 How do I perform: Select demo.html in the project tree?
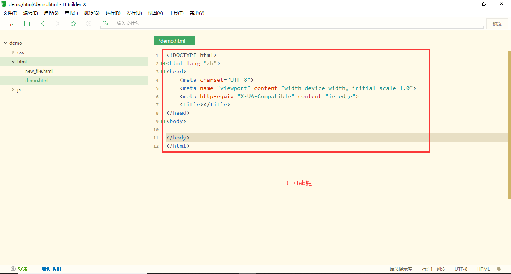click(x=37, y=81)
